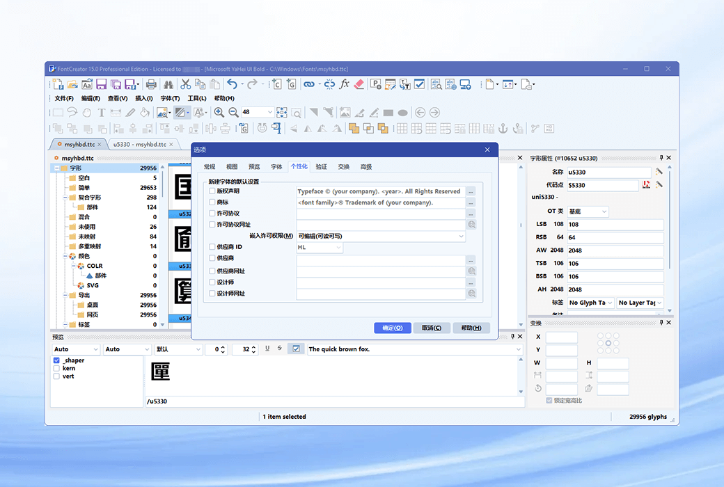
Task: Click the 取消(C) button
Action: coord(432,328)
